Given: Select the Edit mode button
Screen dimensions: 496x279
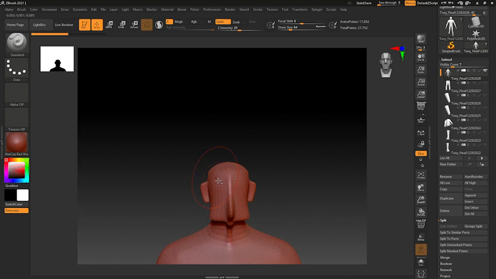Looking at the screenshot, I should [84, 25].
